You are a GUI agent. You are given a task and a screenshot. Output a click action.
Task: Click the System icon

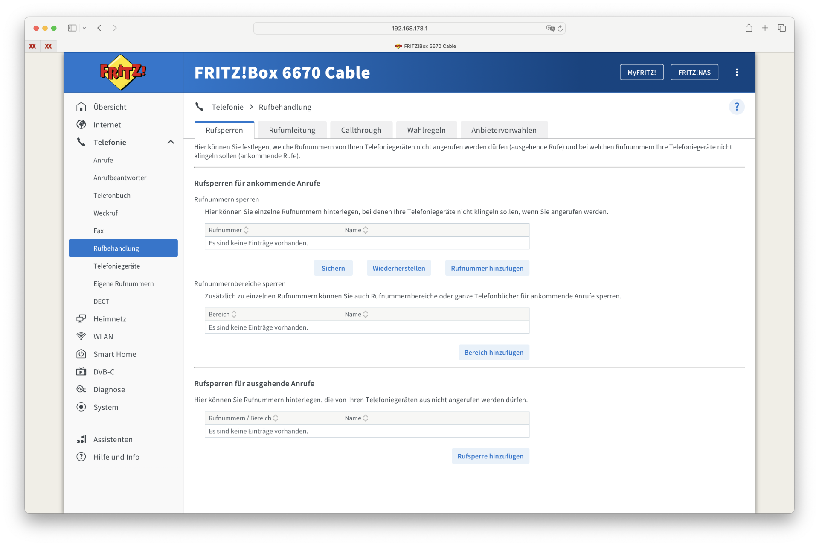[x=81, y=407]
